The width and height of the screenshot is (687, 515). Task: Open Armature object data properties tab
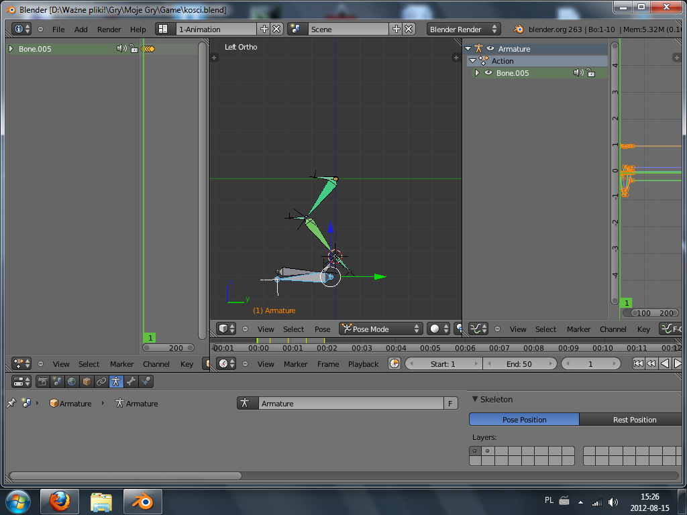tap(116, 382)
